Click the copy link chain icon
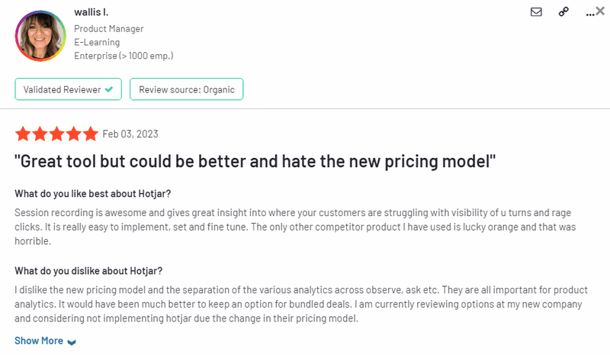Screen dimensions: 610x355 563,12
